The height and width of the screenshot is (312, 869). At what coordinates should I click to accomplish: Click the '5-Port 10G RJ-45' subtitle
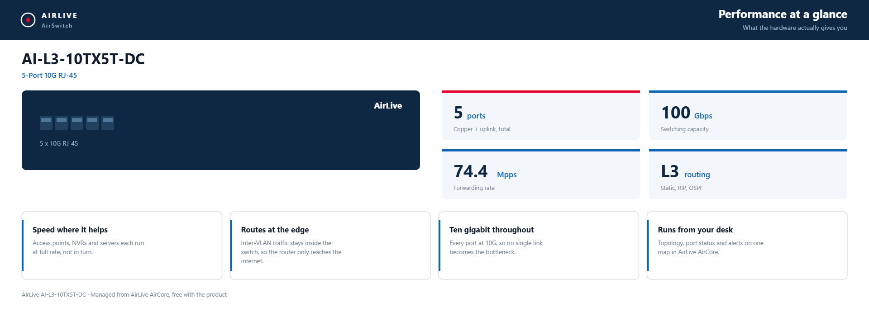pyautogui.click(x=49, y=75)
